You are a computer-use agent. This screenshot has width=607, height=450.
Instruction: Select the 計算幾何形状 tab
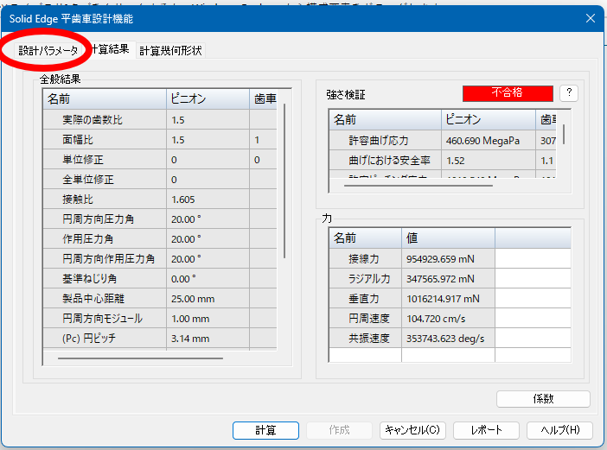click(170, 51)
